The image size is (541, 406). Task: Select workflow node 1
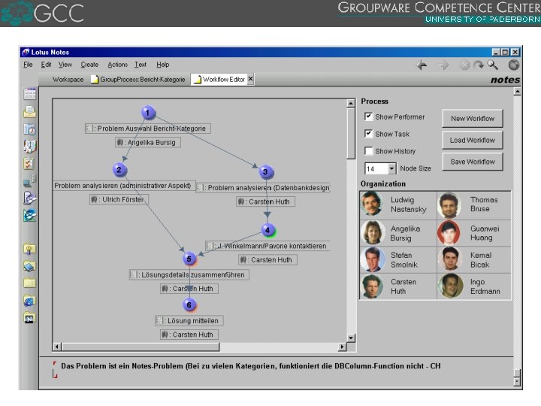coord(148,113)
